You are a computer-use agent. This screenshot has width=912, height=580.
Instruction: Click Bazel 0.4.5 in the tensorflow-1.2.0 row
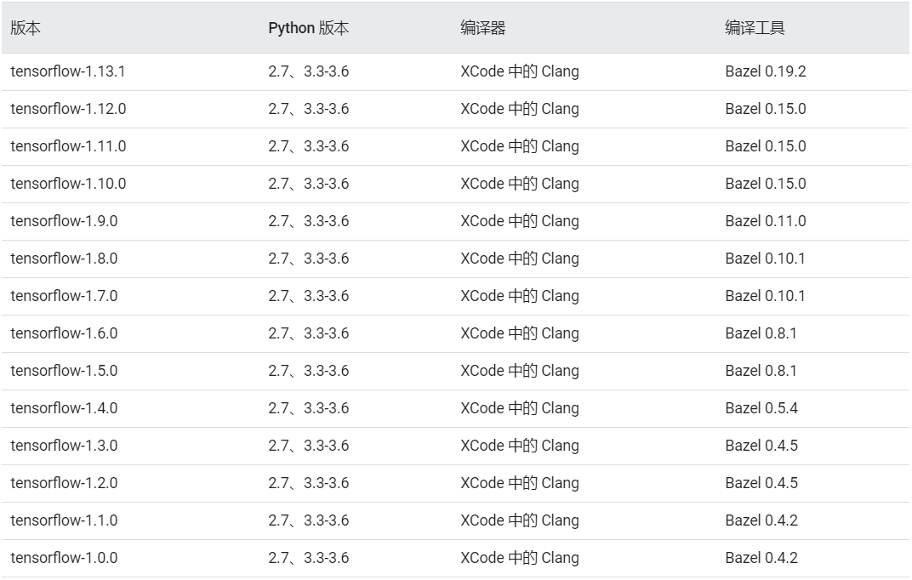(761, 483)
